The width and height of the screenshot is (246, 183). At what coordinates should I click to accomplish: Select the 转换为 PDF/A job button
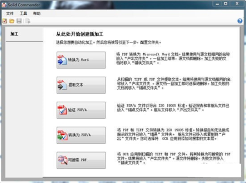pyautogui.click(x=81, y=136)
